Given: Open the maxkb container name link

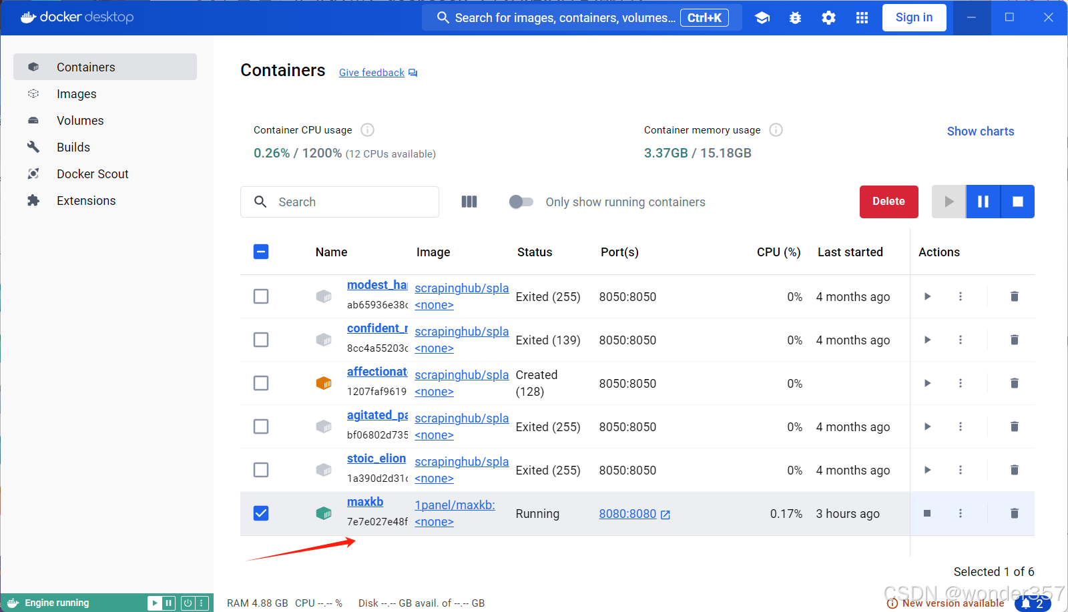Looking at the screenshot, I should [365, 502].
